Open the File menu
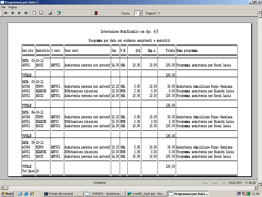 3,7
